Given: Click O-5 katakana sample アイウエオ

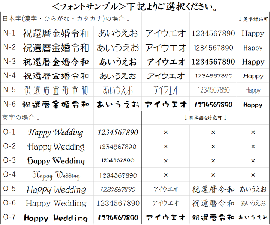Looking at the screenshot, I should pos(166,189).
